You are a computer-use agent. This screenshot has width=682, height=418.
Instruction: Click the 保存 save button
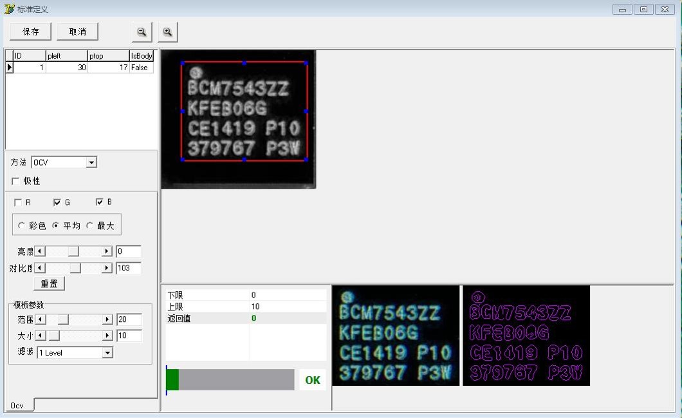pos(31,32)
